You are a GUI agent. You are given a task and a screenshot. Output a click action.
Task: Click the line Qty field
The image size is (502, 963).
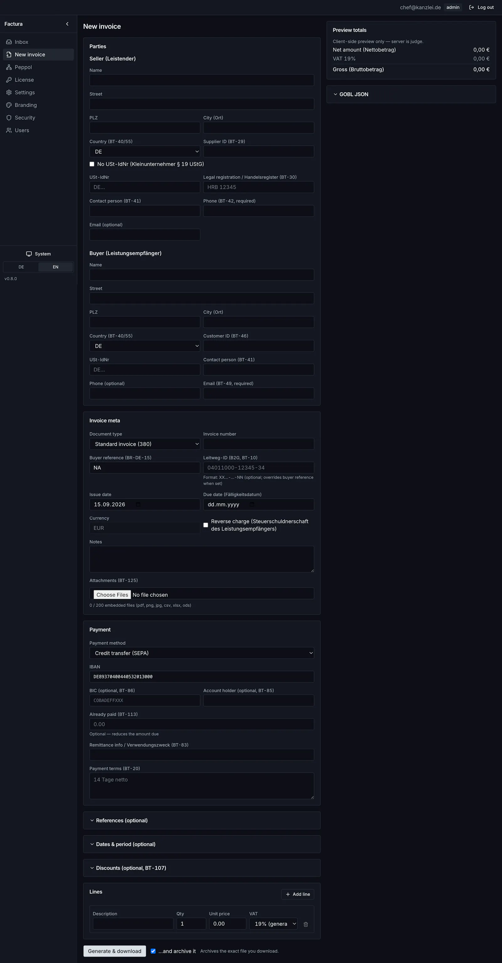point(191,923)
